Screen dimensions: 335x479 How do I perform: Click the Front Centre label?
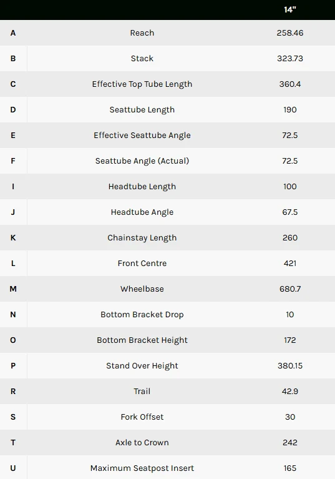tap(142, 264)
